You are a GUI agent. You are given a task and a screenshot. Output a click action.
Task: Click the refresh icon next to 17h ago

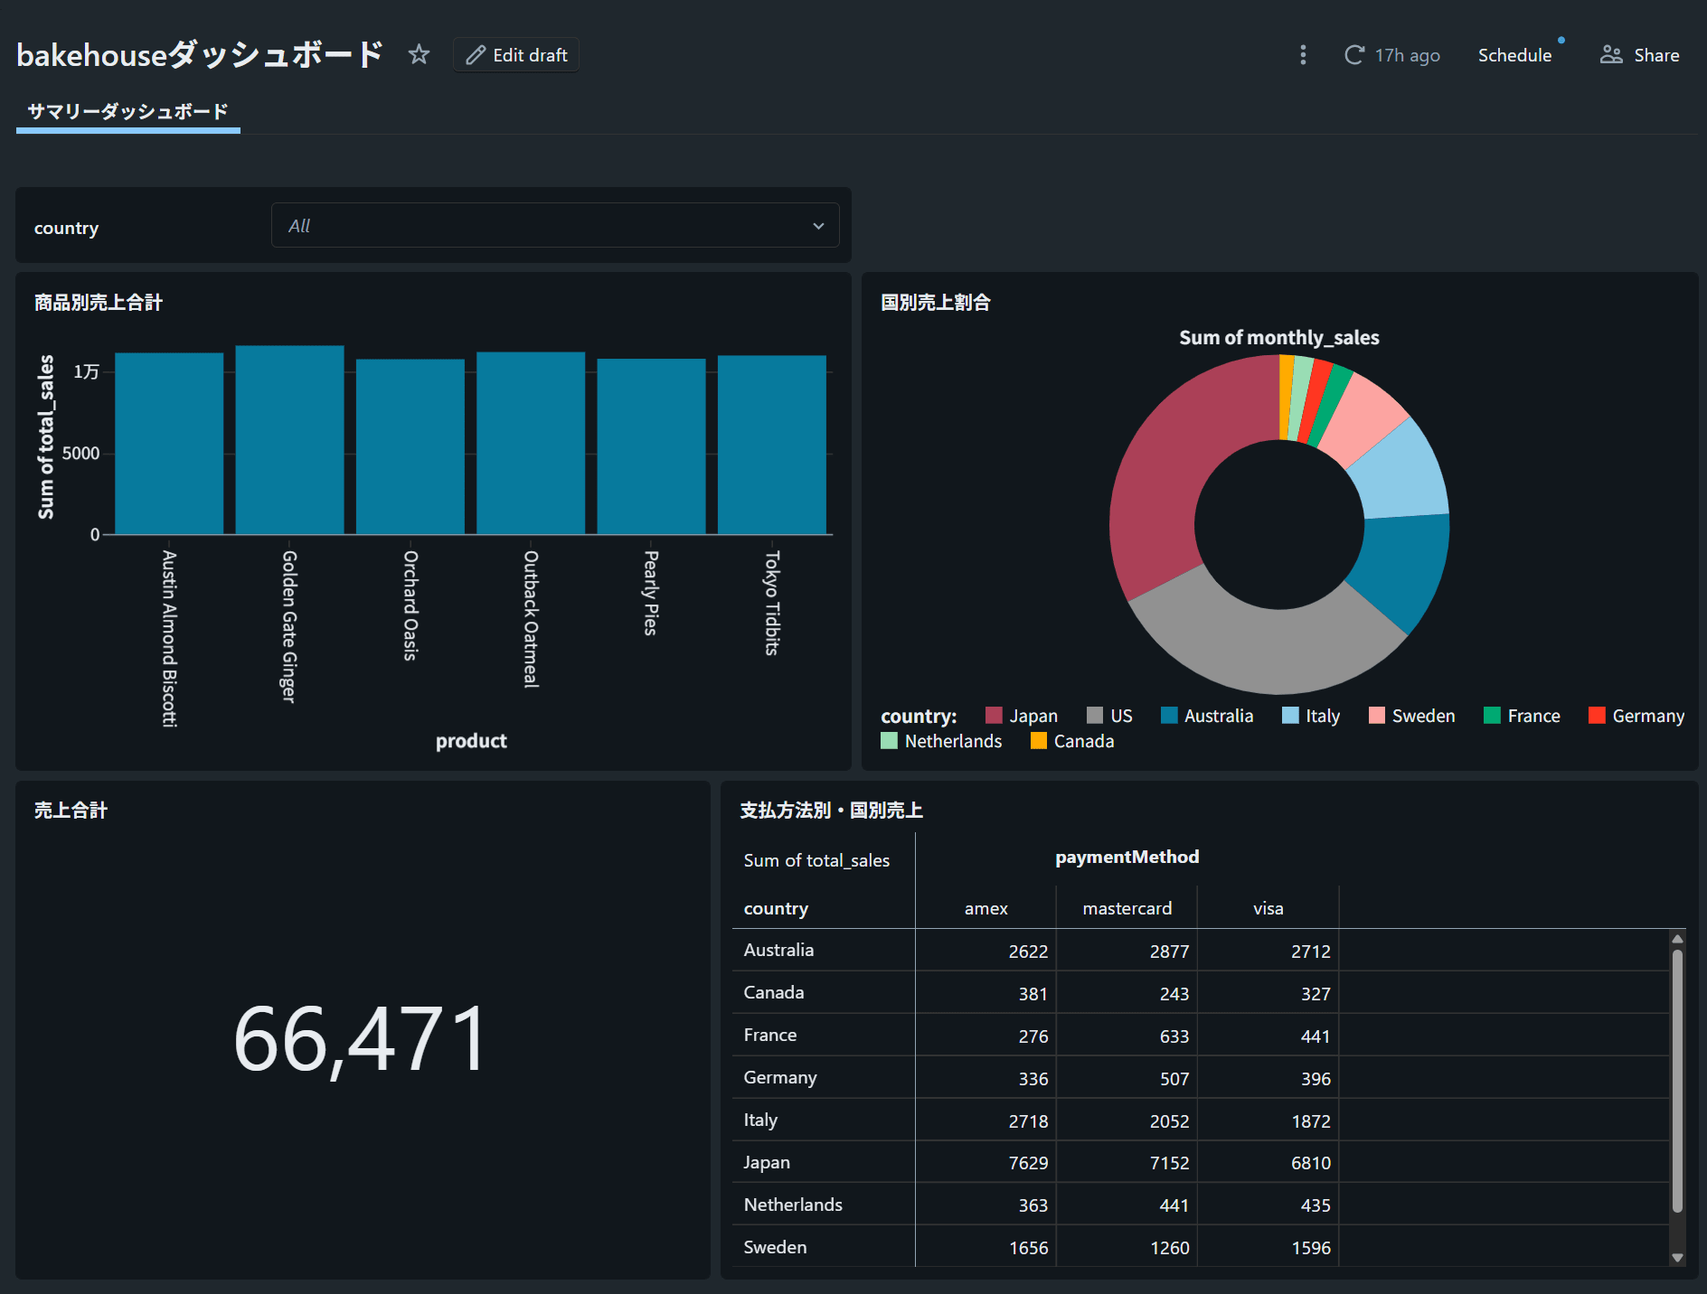[1353, 55]
